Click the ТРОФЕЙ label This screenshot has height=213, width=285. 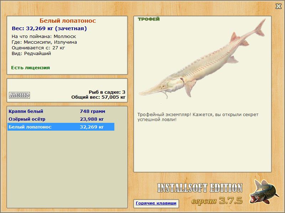coord(149,19)
